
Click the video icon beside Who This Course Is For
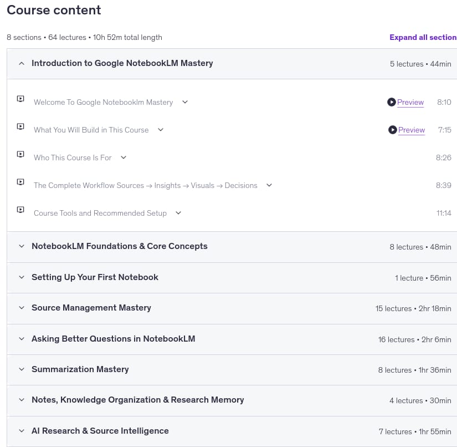[x=20, y=154]
